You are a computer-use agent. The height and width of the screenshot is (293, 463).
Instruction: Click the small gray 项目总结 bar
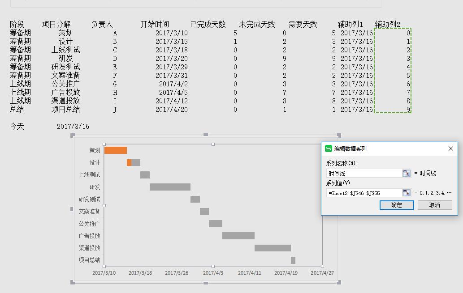(x=293, y=260)
